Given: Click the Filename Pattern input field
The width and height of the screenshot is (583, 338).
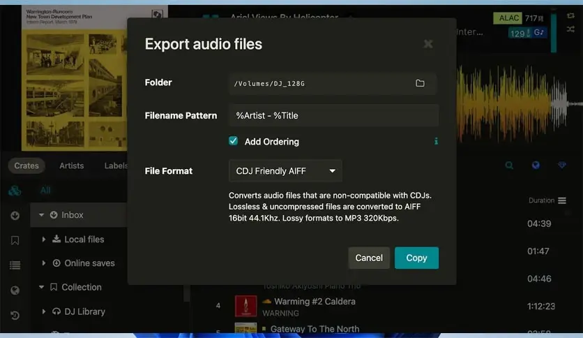Looking at the screenshot, I should pyautogui.click(x=333, y=115).
